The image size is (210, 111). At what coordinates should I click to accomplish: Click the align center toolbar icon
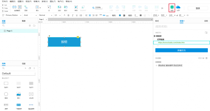(117, 7)
